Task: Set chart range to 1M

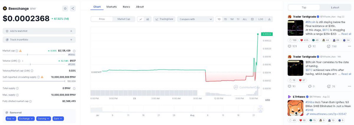Action: point(232,19)
